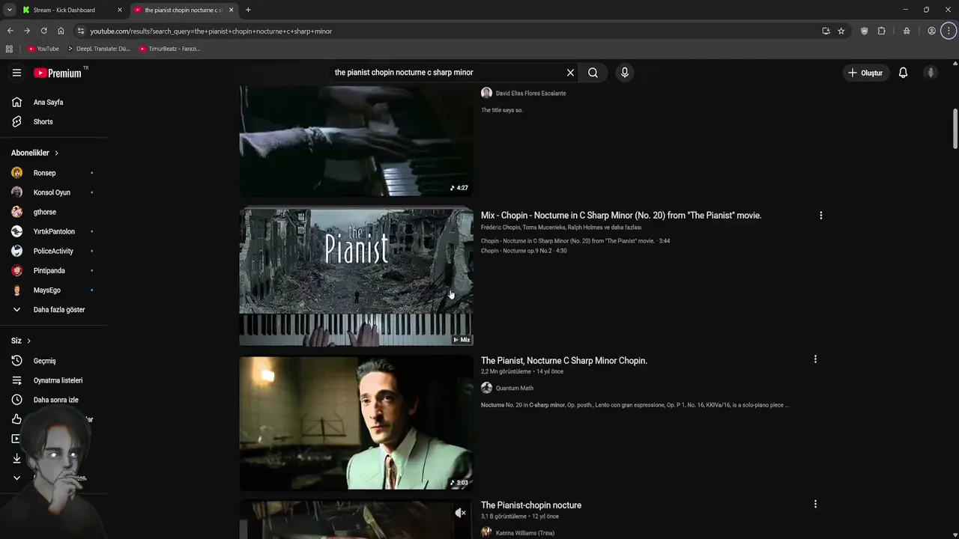Open options for Quantum Math video
The height and width of the screenshot is (539, 959).
click(x=815, y=359)
